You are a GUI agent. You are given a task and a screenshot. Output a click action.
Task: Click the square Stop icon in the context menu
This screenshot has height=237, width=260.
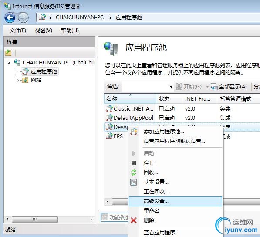pyautogui.click(x=134, y=163)
